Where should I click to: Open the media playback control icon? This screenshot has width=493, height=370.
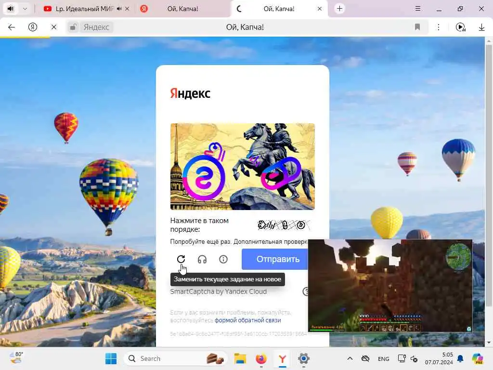click(x=460, y=27)
